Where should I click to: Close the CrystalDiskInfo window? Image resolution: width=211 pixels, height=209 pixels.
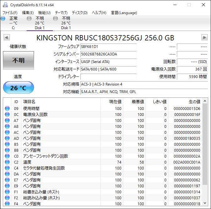point(203,5)
